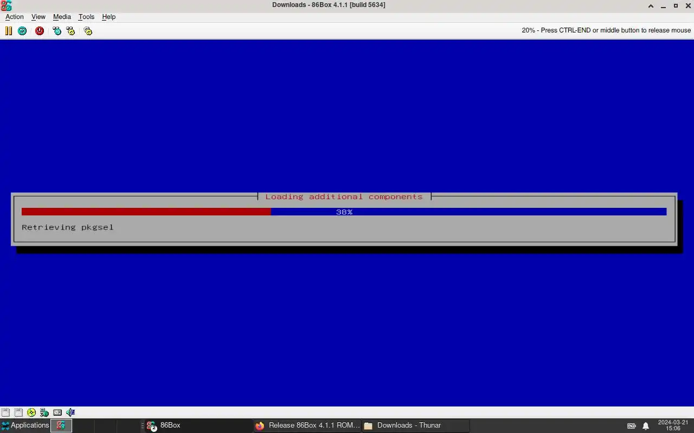Switch to the Release 86Box 4.1.1 ROM Firefox window
The width and height of the screenshot is (694, 433).
[x=307, y=425]
